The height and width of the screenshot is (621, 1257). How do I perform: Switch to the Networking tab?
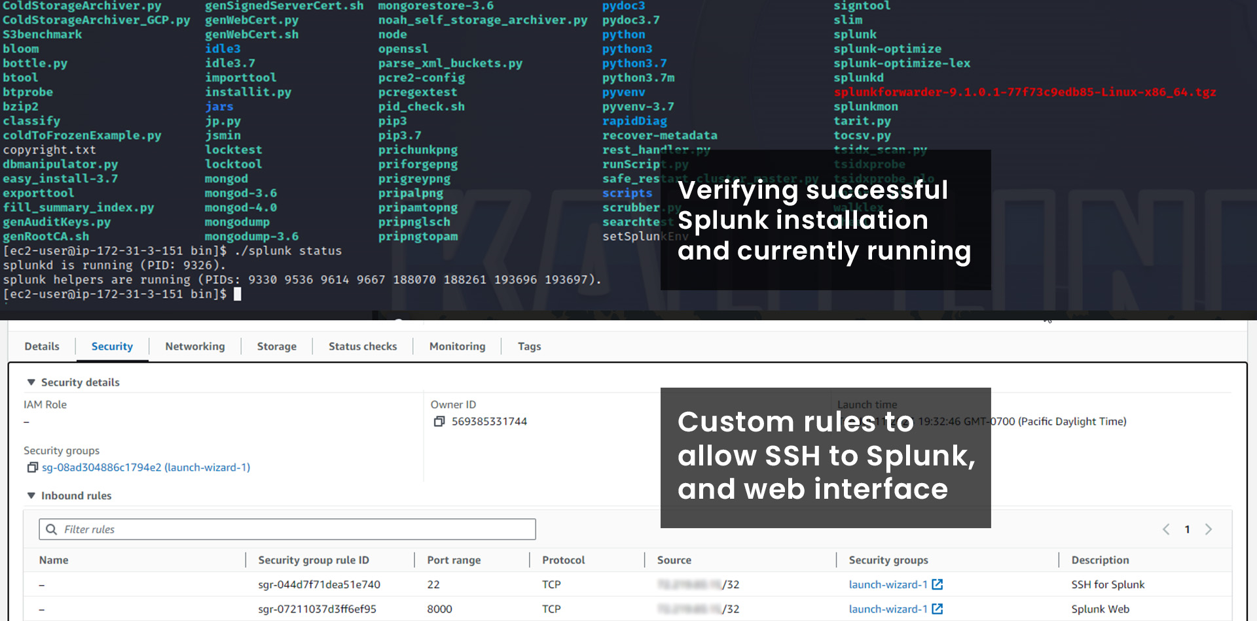click(x=195, y=346)
